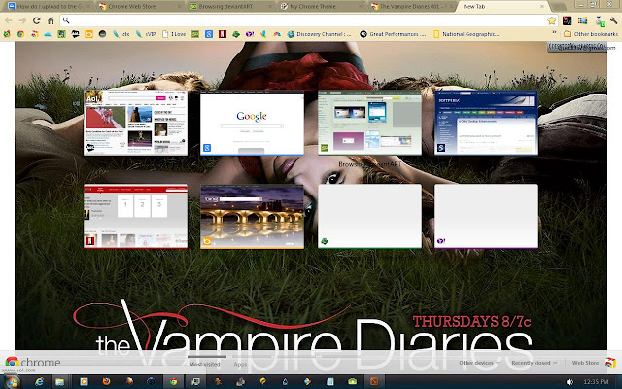Expand the bookmarks overflow chevron
The width and height of the screenshot is (622, 389).
pyautogui.click(x=554, y=32)
